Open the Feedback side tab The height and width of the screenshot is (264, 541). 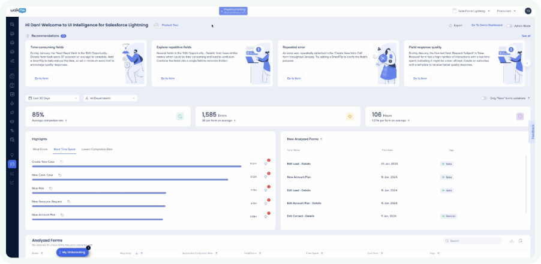point(533,132)
